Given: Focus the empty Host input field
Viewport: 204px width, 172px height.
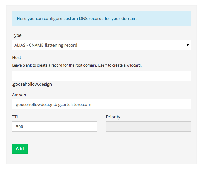Looking at the screenshot, I should pos(101,76).
